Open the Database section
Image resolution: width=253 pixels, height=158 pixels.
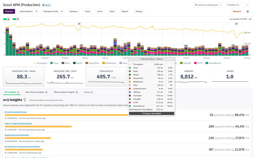[x=73, y=11]
